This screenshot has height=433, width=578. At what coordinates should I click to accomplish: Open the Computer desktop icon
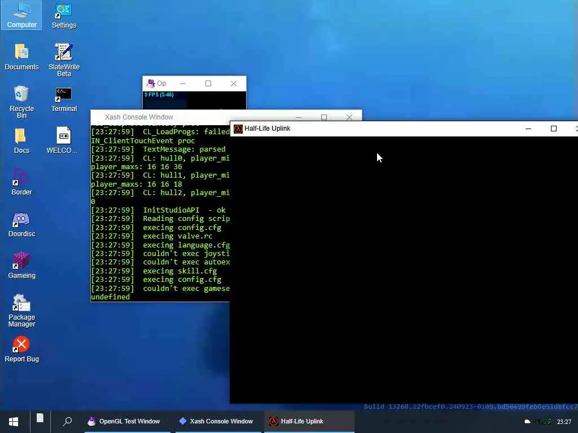point(21,15)
